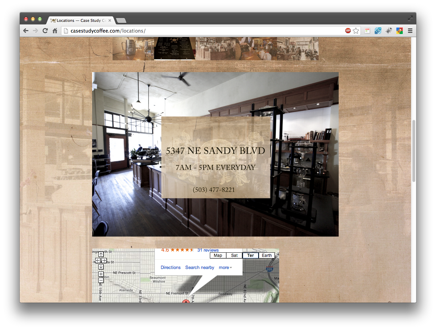
Task: Open the Firebug beetle extension
Action: pos(389,31)
